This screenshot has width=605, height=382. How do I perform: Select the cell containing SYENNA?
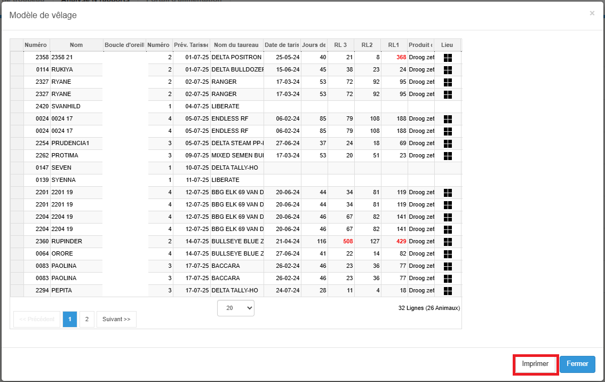[x=76, y=180]
